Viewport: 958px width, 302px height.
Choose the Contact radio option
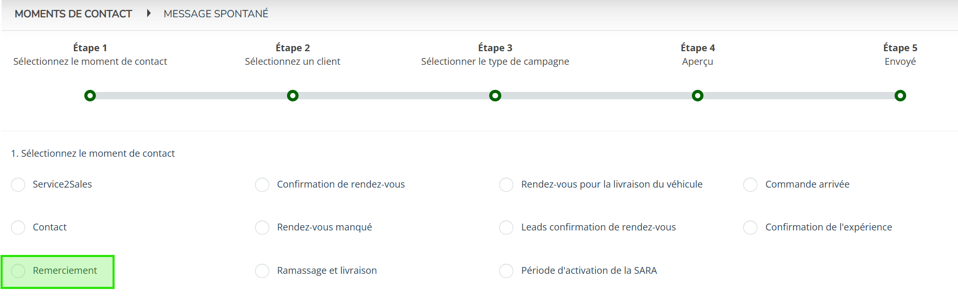point(18,228)
